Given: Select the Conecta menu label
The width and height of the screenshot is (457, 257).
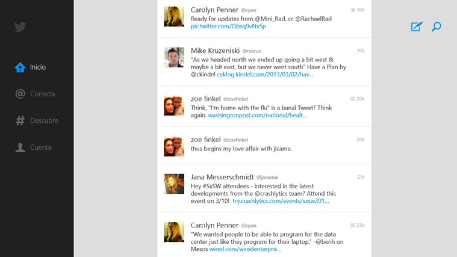Looking at the screenshot, I should [x=43, y=94].
